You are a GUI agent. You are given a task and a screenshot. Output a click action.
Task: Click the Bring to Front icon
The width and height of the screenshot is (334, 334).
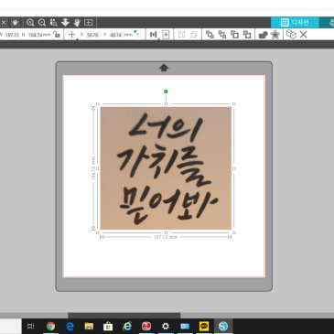[x=210, y=35]
